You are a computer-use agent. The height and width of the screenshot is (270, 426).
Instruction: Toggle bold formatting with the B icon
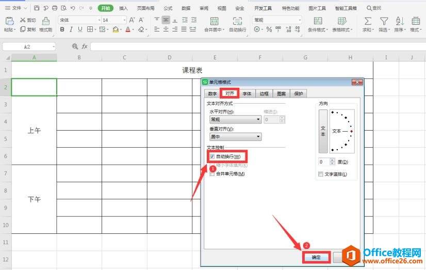(x=62, y=29)
